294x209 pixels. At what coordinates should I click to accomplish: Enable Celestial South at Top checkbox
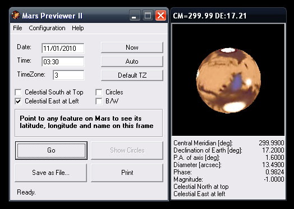click(x=18, y=92)
